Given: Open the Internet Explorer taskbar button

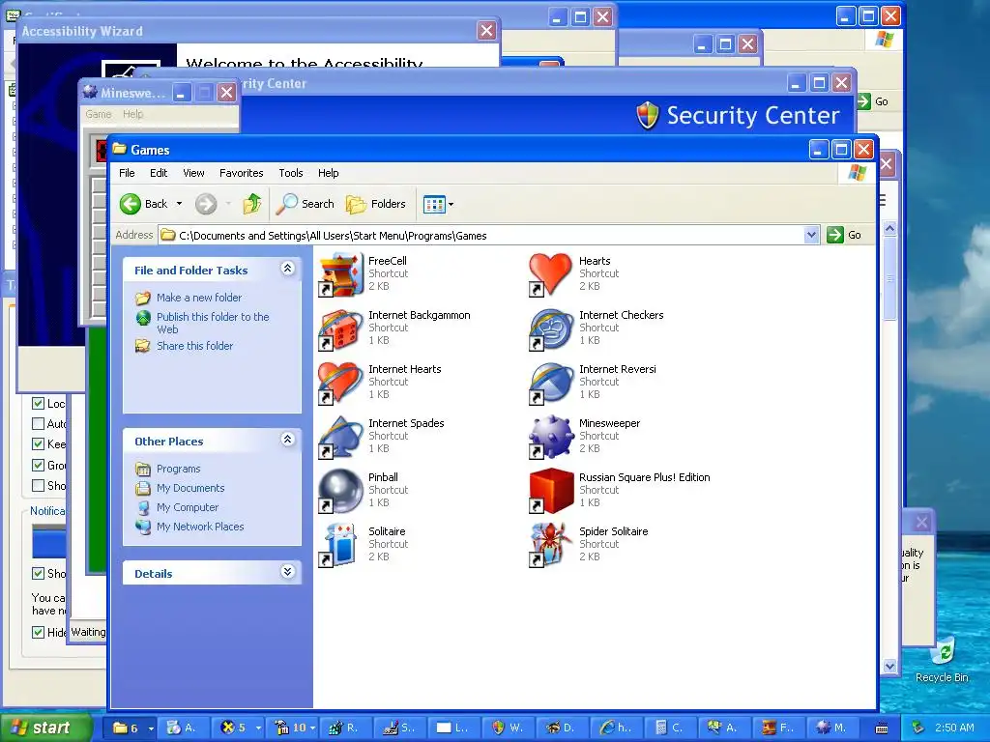Looking at the screenshot, I should click(616, 728).
